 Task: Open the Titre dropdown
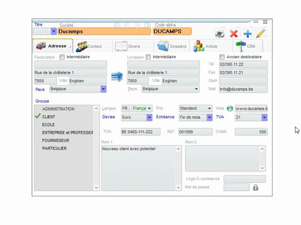[x=54, y=31]
